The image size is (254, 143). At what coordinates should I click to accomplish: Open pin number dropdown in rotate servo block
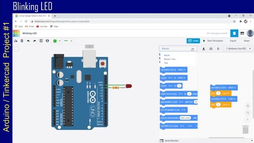[180, 94]
